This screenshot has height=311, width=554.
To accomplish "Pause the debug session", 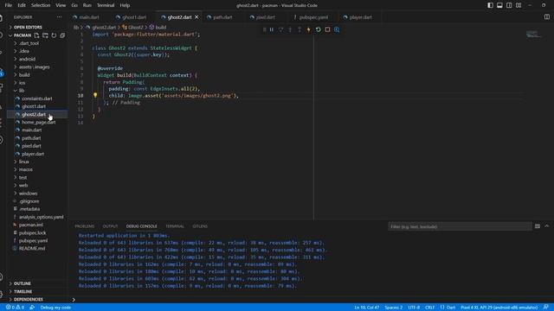I will pos(271,30).
